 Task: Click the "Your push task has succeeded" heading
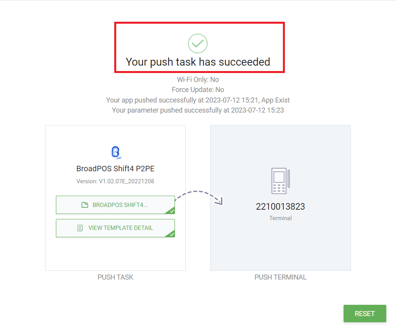point(198,62)
